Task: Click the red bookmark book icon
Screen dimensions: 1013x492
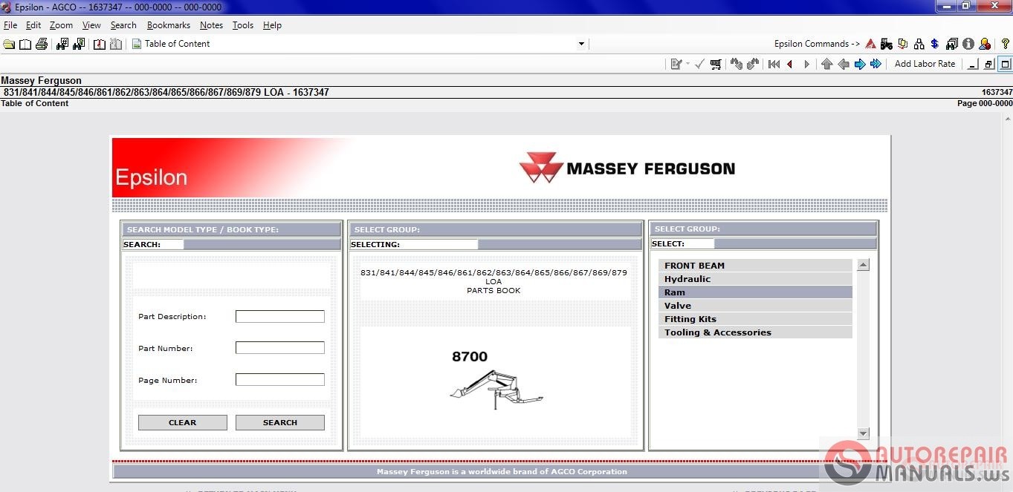Action: pos(100,44)
